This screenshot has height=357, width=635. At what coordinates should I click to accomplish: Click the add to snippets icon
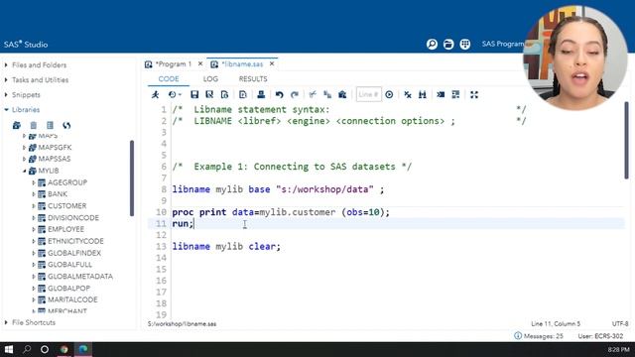(243, 95)
